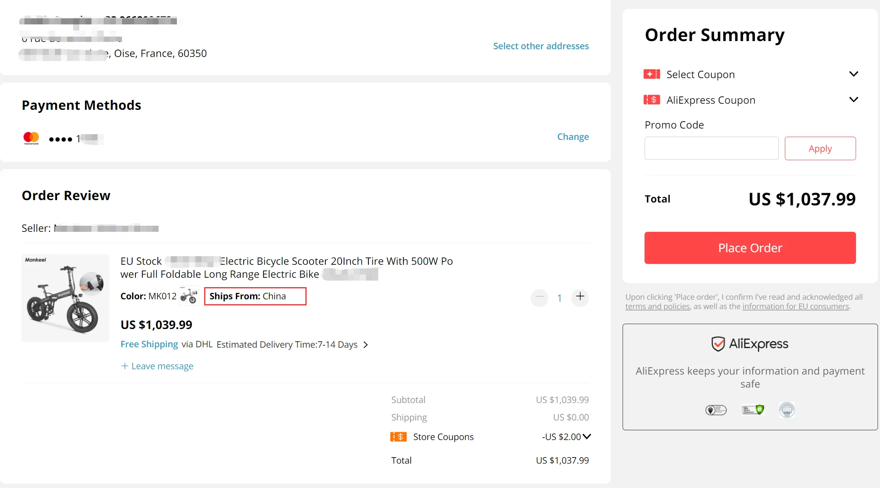The height and width of the screenshot is (488, 880).
Task: Open shipping options via delivery time arrow
Action: 366,345
